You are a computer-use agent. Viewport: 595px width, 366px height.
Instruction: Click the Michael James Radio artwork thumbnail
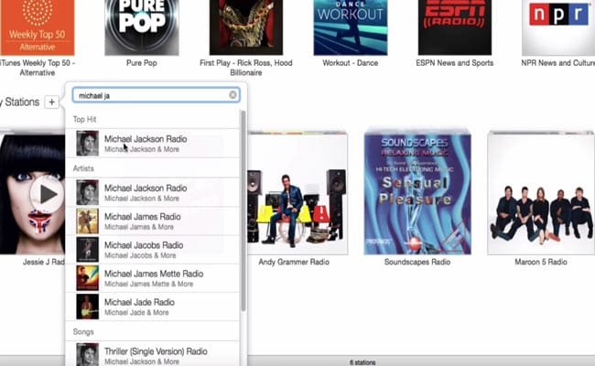(x=87, y=221)
